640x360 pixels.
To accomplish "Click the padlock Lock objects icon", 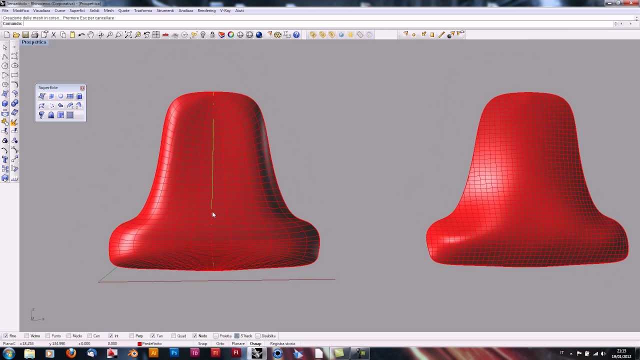I will click(212, 34).
